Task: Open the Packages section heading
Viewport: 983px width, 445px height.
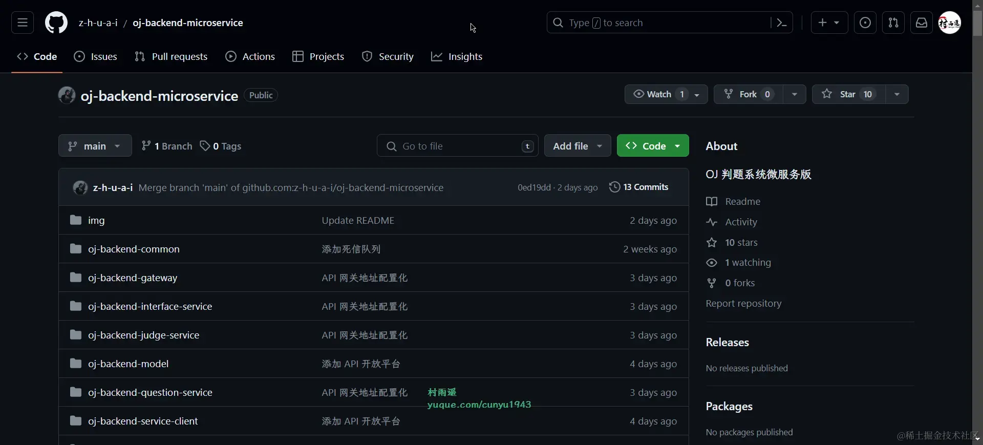Action: point(729,406)
